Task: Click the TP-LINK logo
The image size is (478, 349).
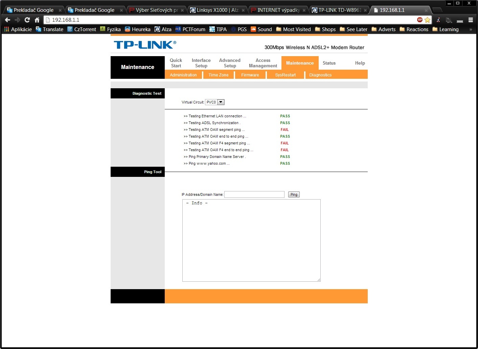Action: pos(145,45)
